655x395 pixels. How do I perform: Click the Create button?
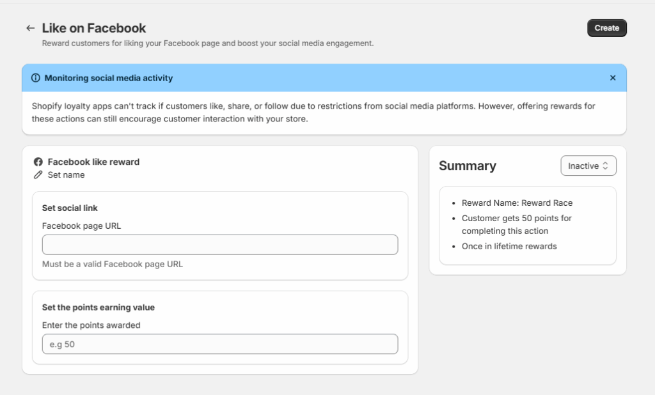pos(606,28)
